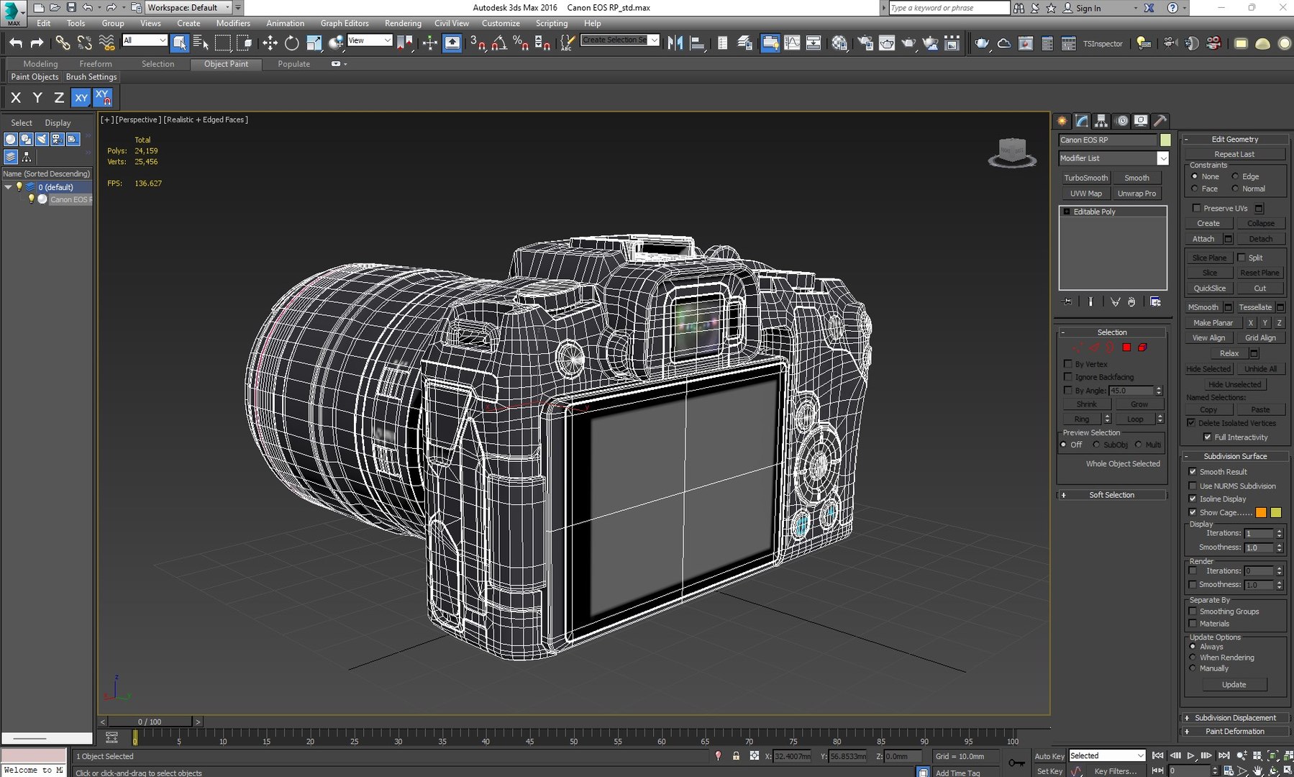This screenshot has width=1294, height=777.
Task: Enable the Ignore Backfacing checkbox
Action: 1068,377
